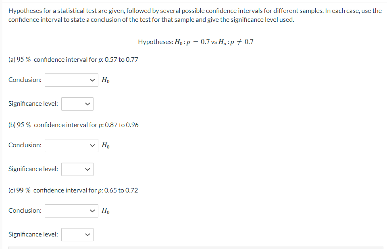The width and height of the screenshot is (387, 249).
Task: Open the Conclusion dropdown for part (b)
Action: pos(71,145)
